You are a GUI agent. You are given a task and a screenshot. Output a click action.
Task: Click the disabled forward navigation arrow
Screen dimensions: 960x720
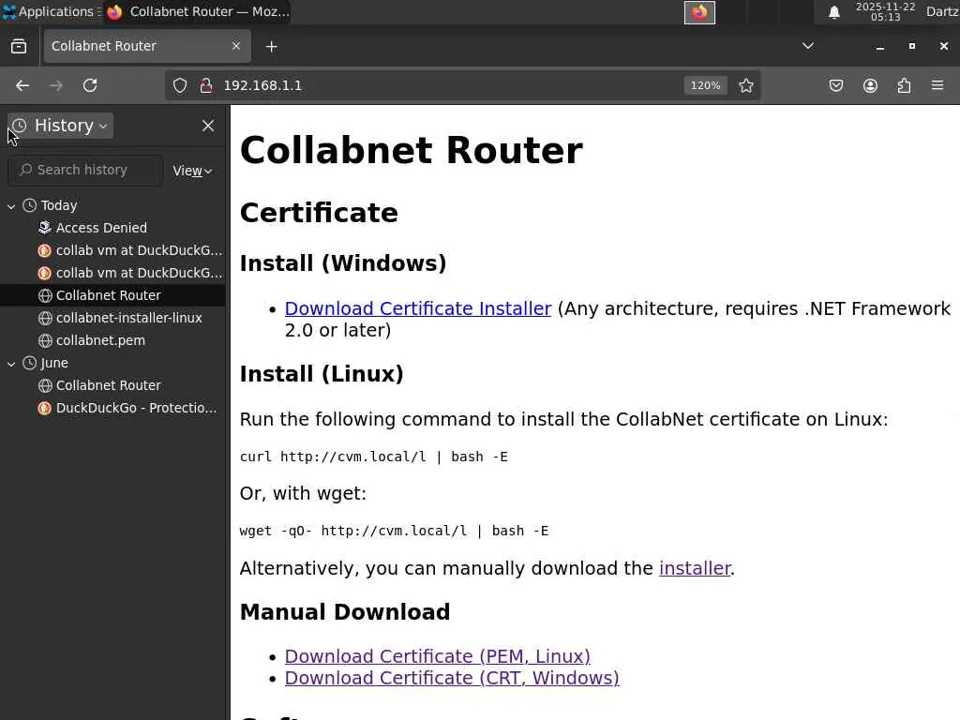[x=55, y=85]
